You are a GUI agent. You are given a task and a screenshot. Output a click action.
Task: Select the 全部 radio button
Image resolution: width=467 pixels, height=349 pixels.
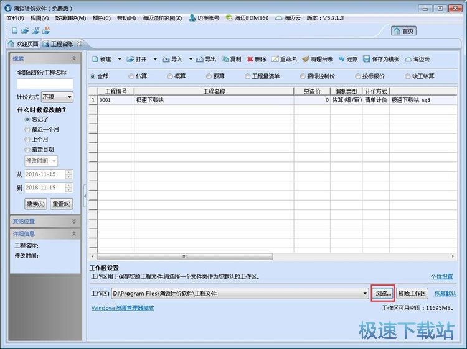[x=93, y=76]
